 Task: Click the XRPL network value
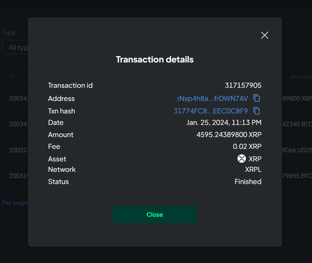[x=253, y=170]
